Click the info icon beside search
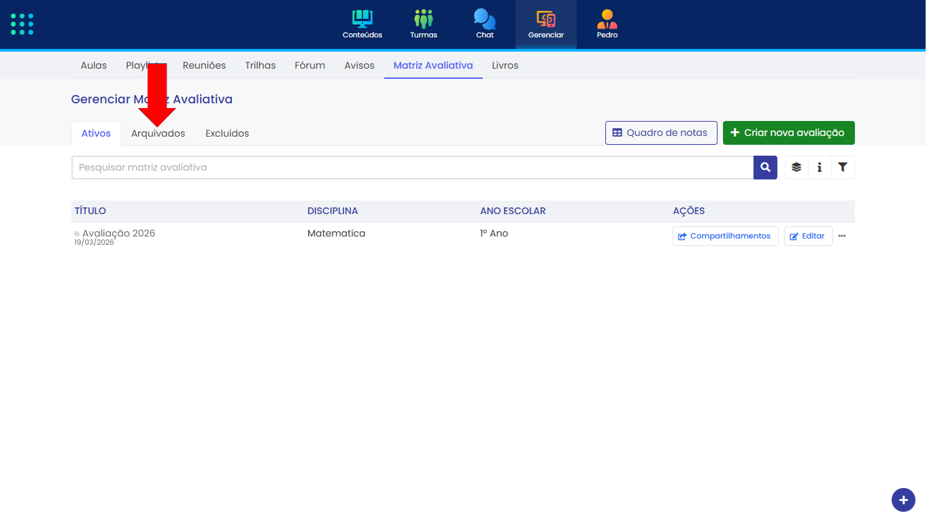This screenshot has width=929, height=522. 820,167
